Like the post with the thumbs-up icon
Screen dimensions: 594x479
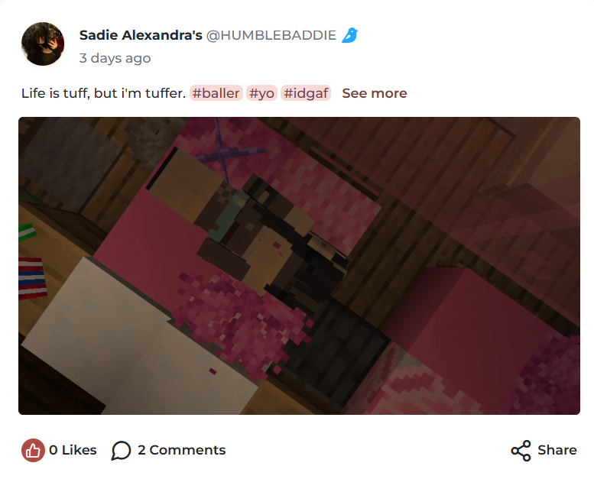pos(33,450)
